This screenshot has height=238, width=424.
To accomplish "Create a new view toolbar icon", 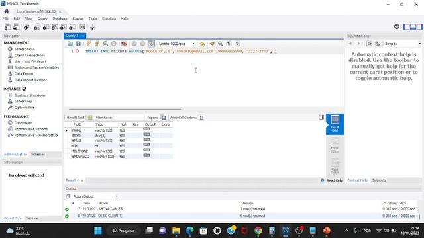I will (54, 26).
